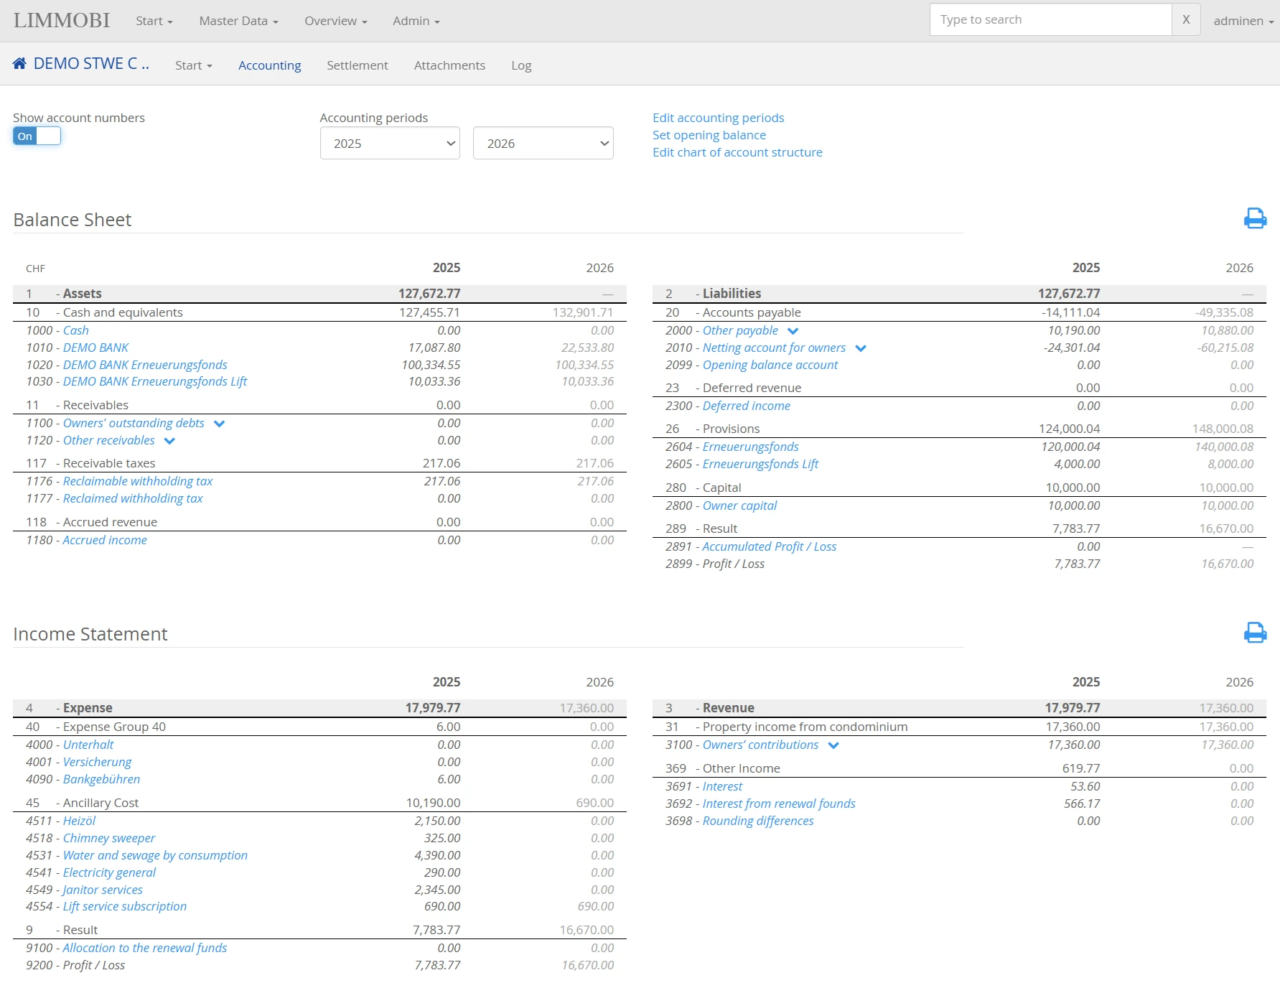1280x983 pixels.
Task: Switch to the Log tab
Action: tap(521, 65)
